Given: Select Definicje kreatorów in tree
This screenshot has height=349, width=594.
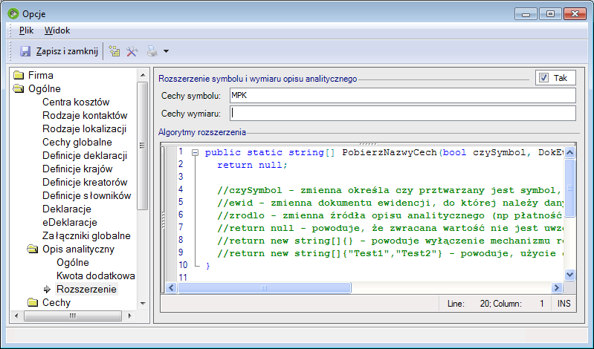Looking at the screenshot, I should (85, 182).
